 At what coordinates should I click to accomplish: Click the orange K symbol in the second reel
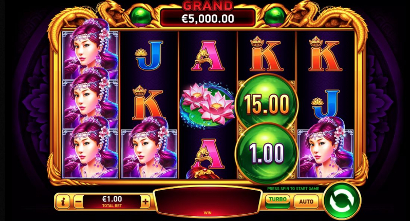click(x=148, y=102)
